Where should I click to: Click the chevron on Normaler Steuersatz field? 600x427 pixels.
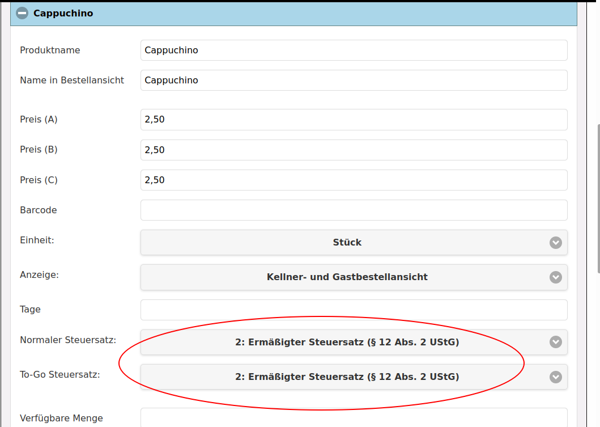click(x=555, y=342)
